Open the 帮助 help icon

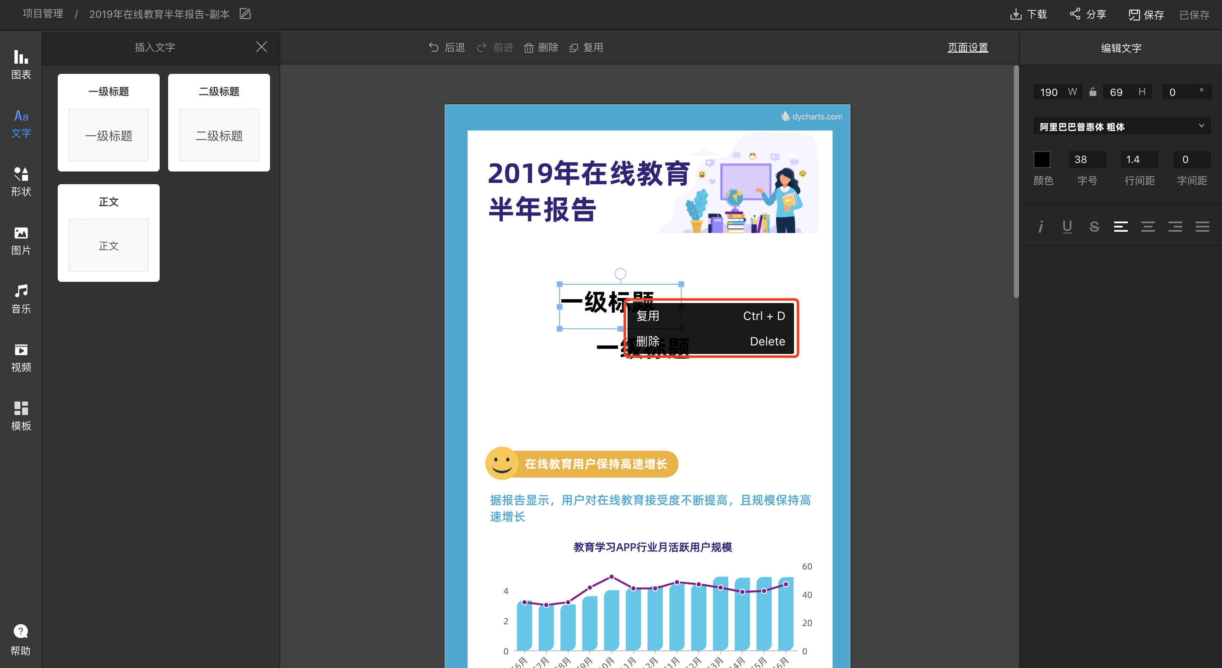tap(20, 640)
